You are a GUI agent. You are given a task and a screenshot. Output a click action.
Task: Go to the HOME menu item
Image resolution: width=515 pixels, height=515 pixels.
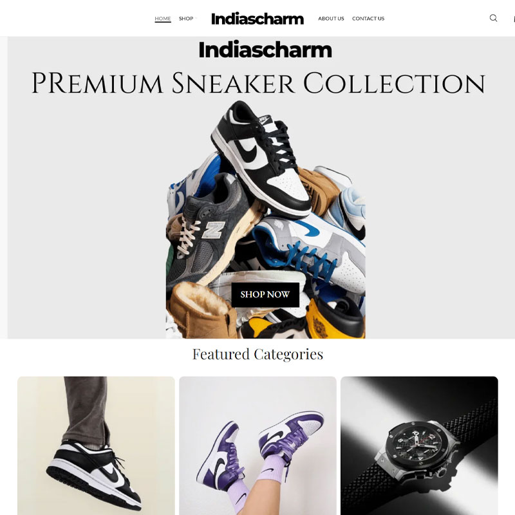click(163, 19)
